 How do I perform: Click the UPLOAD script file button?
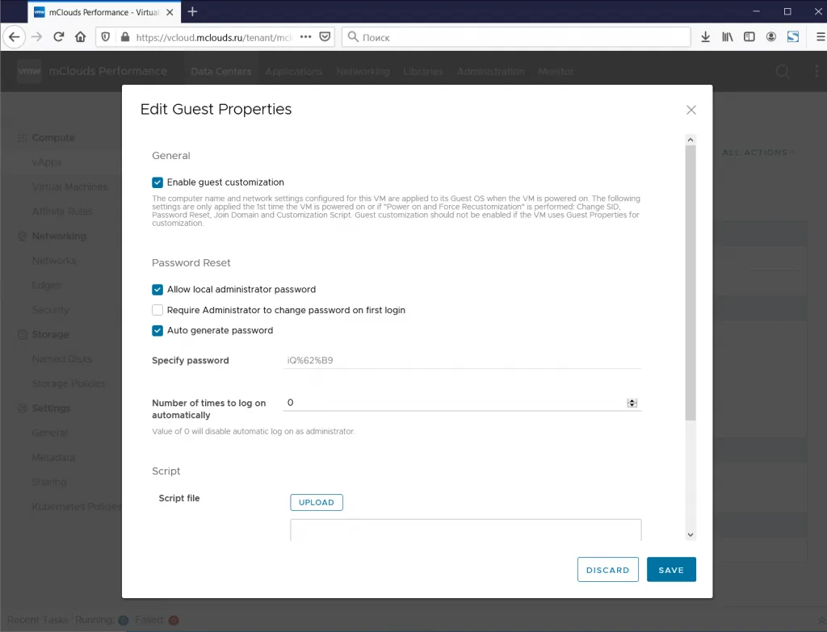[317, 502]
